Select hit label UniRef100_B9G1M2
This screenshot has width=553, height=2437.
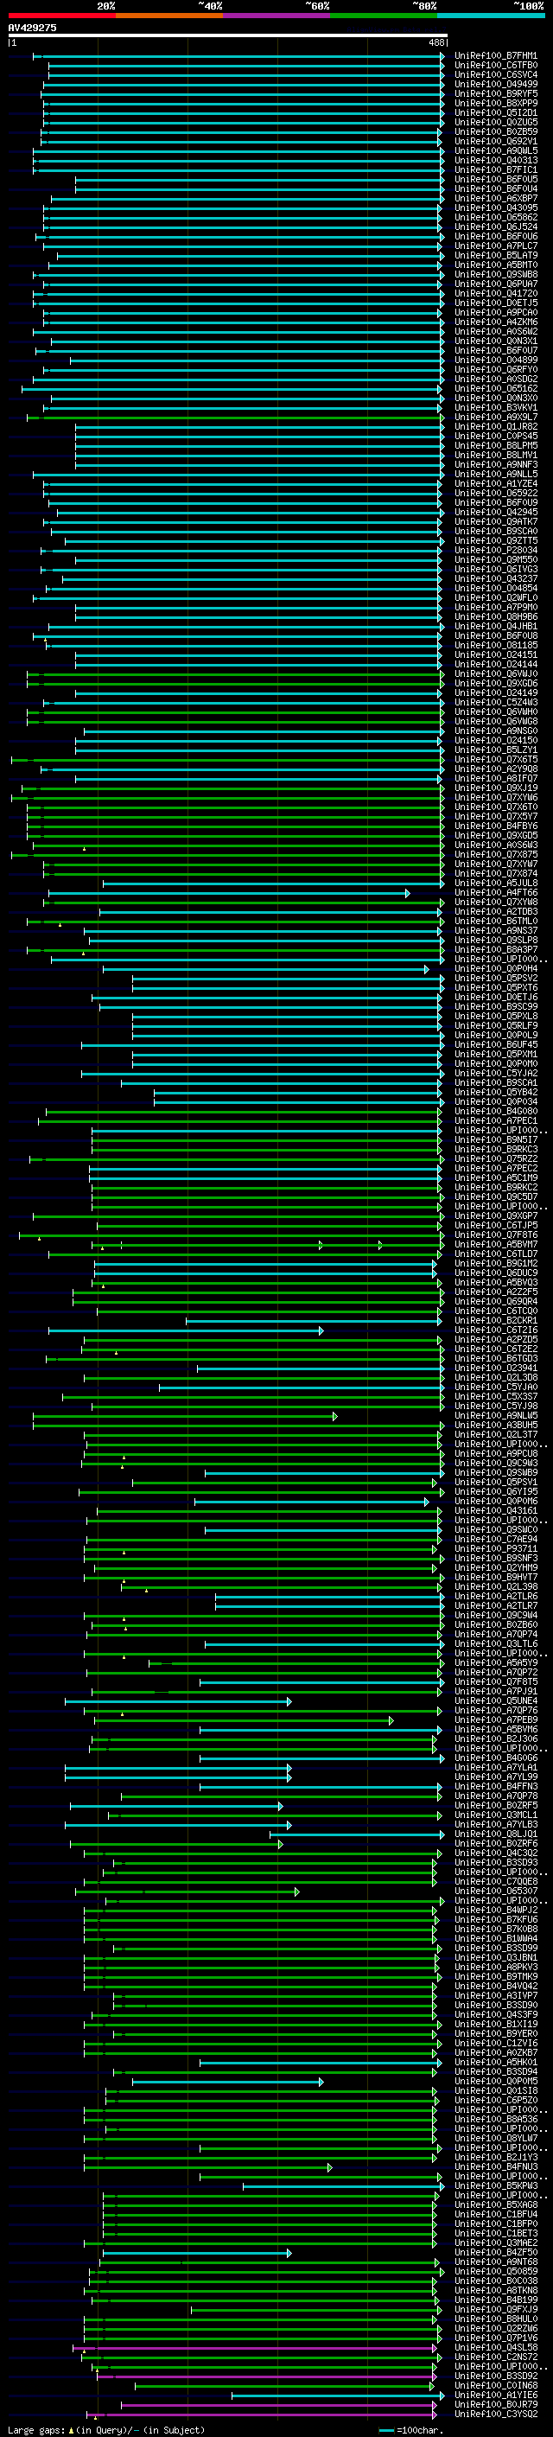click(495, 1264)
